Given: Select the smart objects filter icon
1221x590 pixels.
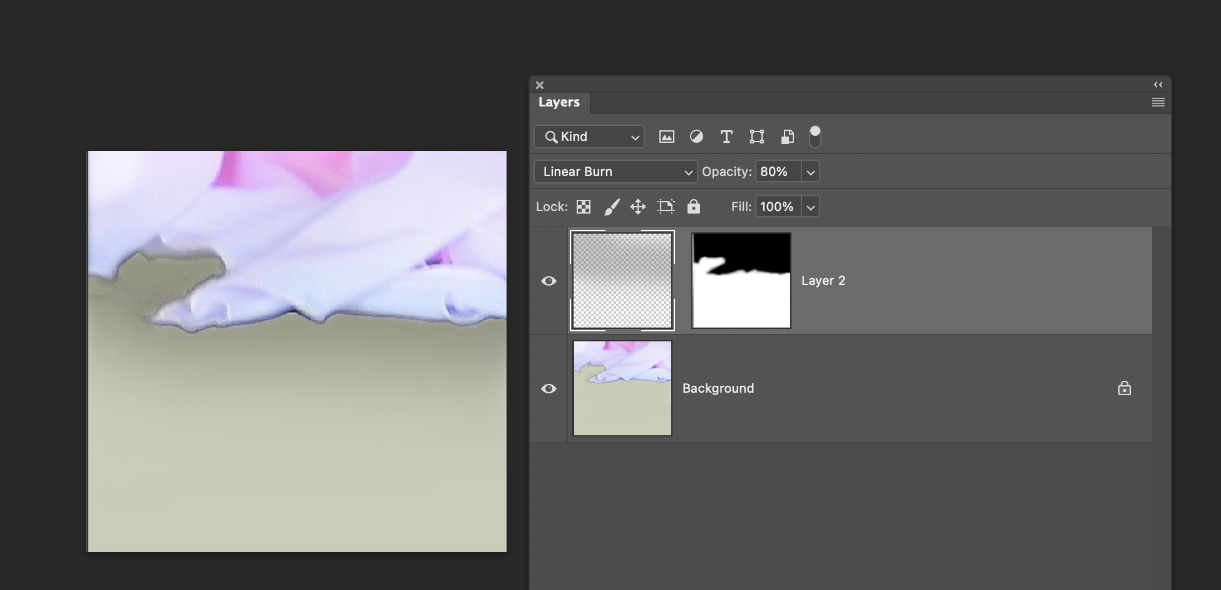Looking at the screenshot, I should tap(787, 137).
